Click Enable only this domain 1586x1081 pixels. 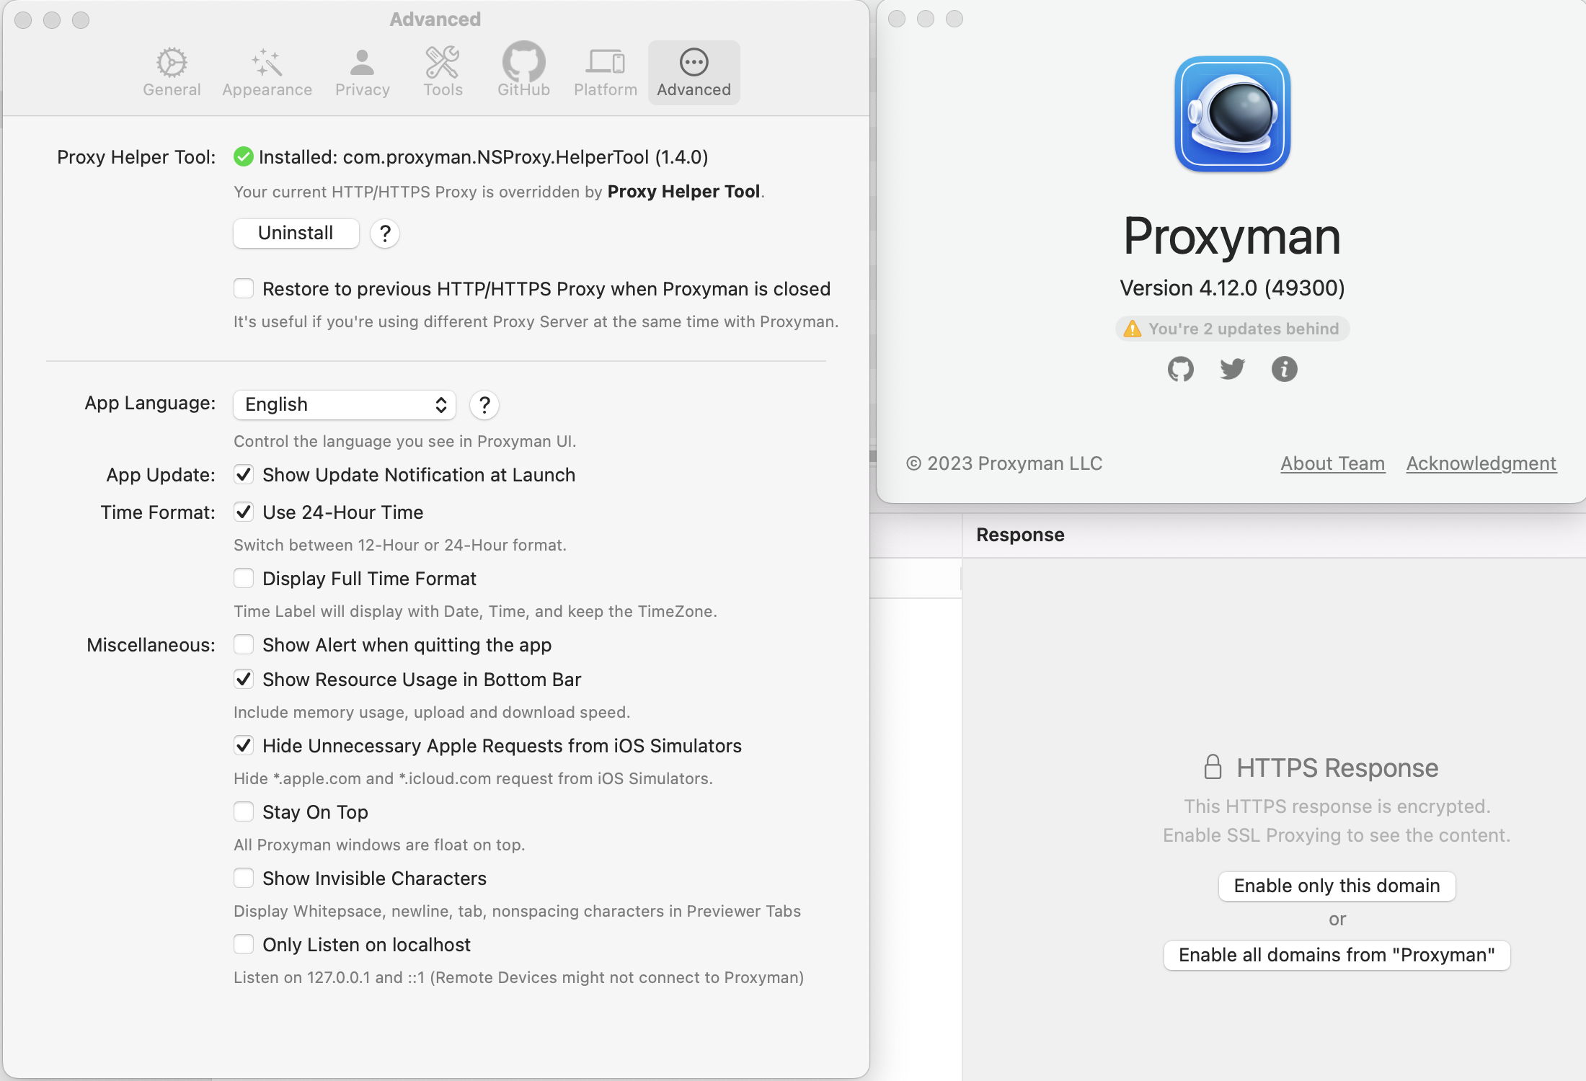[x=1337, y=886]
